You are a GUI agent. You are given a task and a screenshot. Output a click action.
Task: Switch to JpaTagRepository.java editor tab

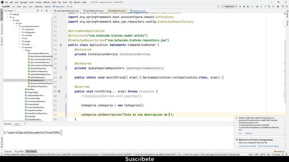tap(94, 11)
